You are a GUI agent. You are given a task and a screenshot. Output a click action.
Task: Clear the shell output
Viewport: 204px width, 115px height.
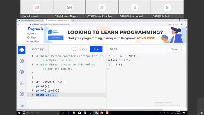tap(174, 49)
